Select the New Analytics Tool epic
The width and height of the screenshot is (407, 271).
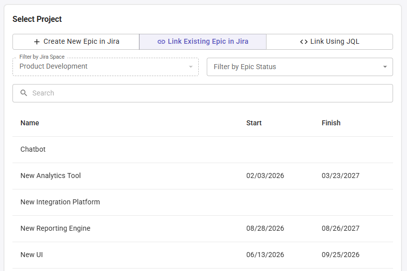click(x=203, y=176)
